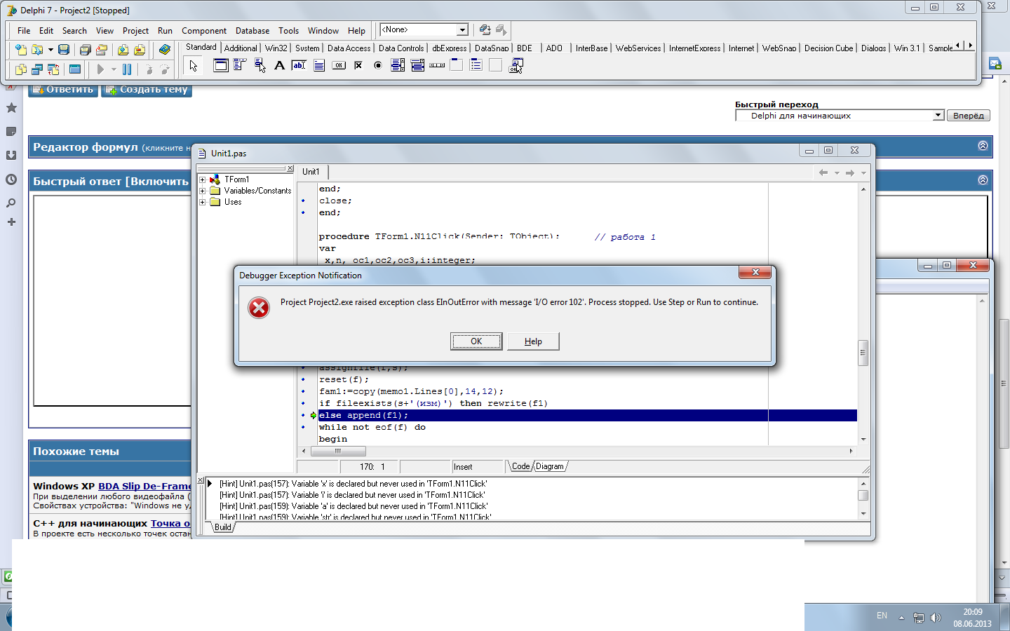Click the Save All toolbar icon
The width and height of the screenshot is (1010, 631).
pos(85,50)
